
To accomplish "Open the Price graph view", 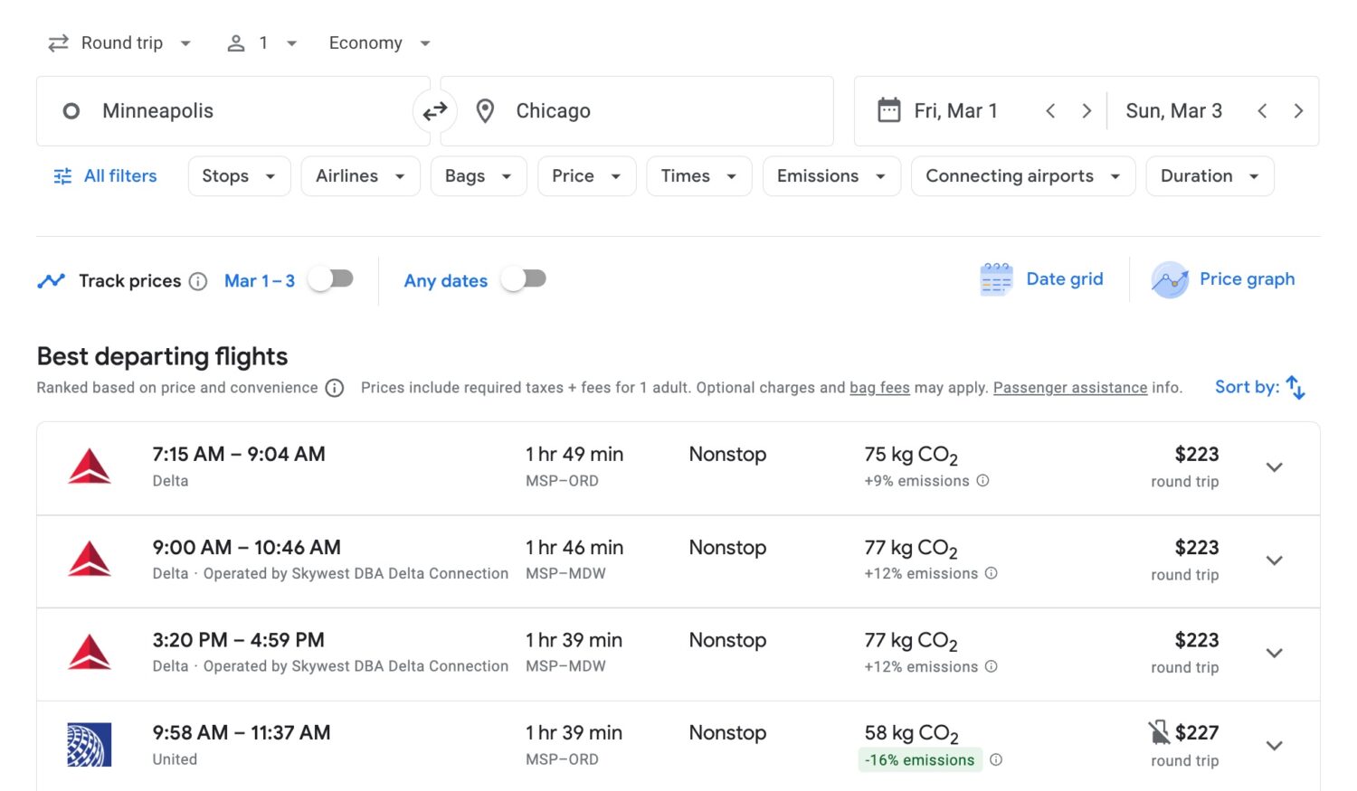I will pos(1224,278).
